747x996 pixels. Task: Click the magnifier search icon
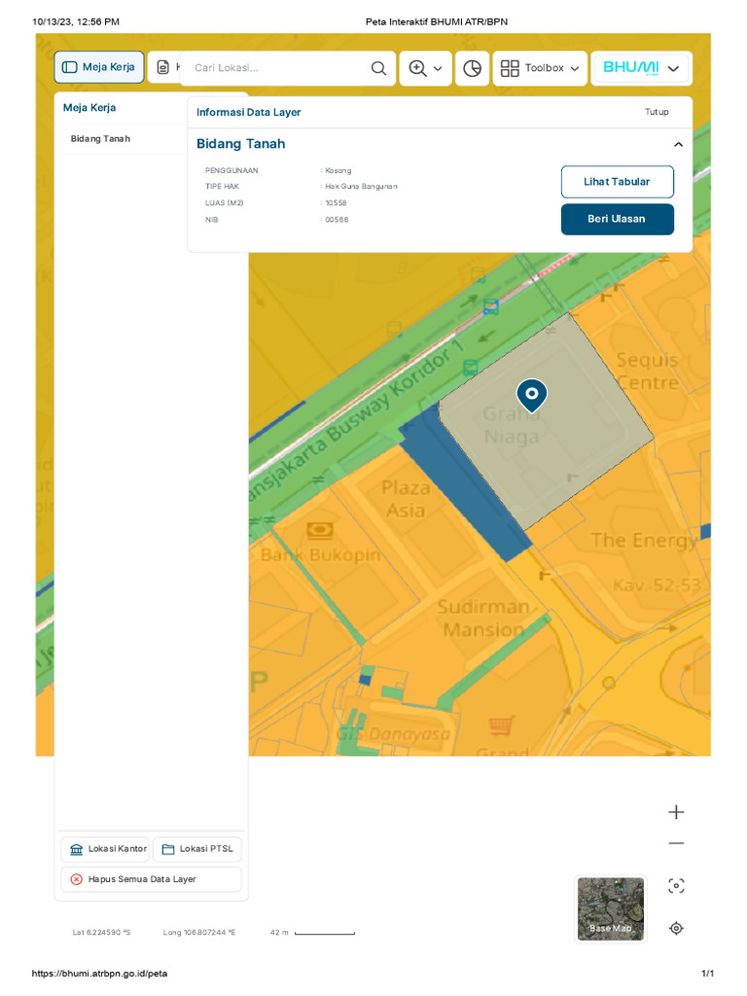[x=378, y=68]
